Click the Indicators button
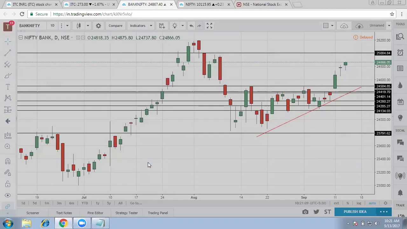Image resolution: width=407 pixels, height=229 pixels. (138, 26)
